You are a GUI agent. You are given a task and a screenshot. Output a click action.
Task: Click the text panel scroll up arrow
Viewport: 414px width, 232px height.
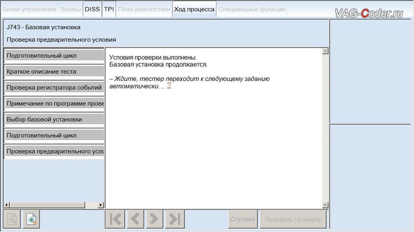pos(325,51)
